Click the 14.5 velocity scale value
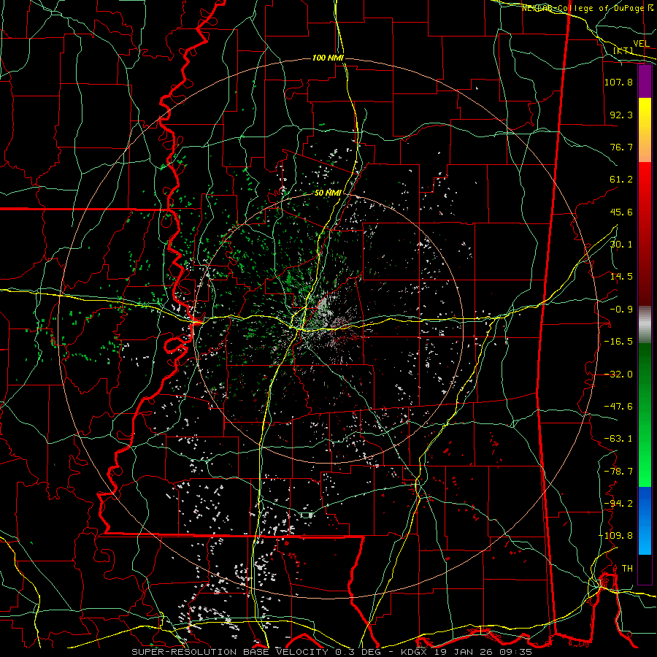 (x=621, y=277)
